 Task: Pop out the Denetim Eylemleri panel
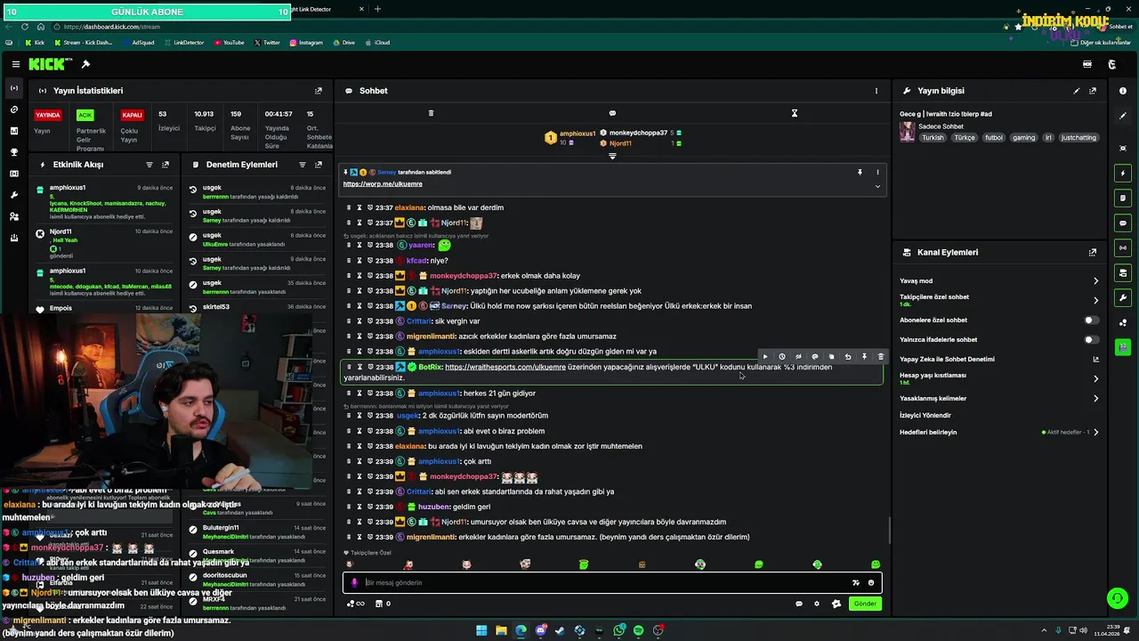click(319, 165)
